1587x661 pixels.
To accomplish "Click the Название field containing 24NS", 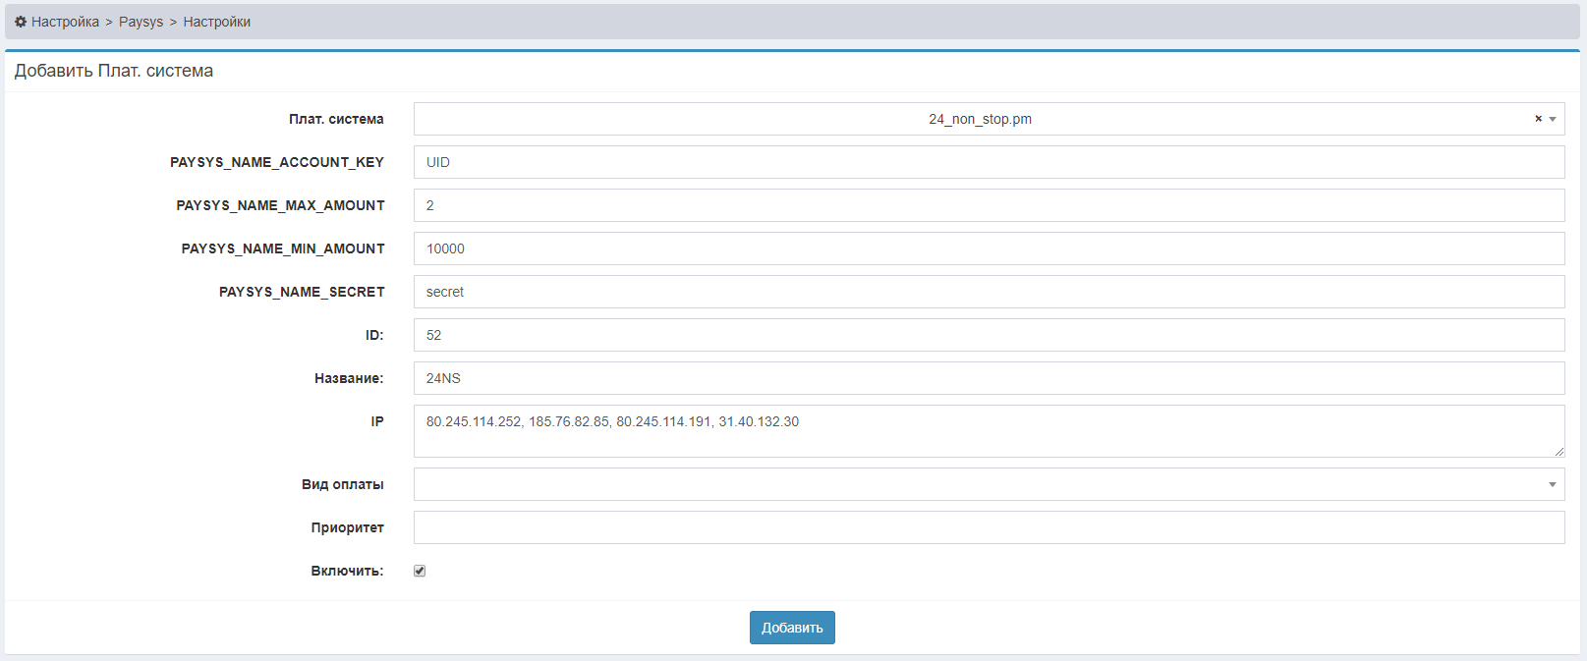I will (x=989, y=378).
